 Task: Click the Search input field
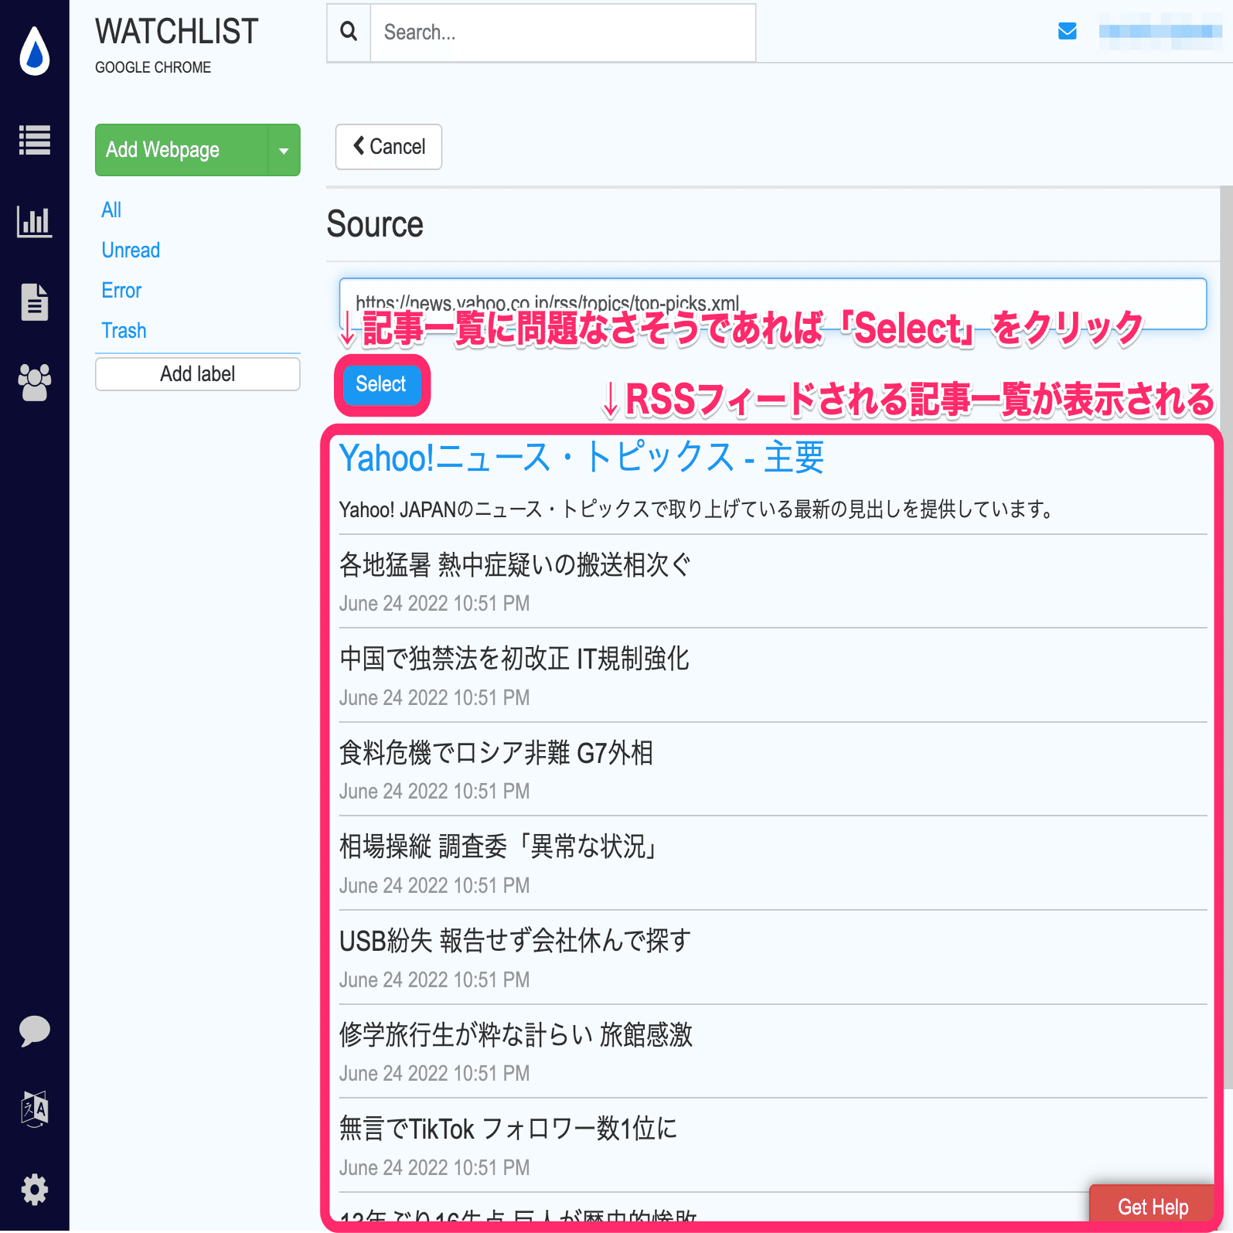click(x=563, y=32)
